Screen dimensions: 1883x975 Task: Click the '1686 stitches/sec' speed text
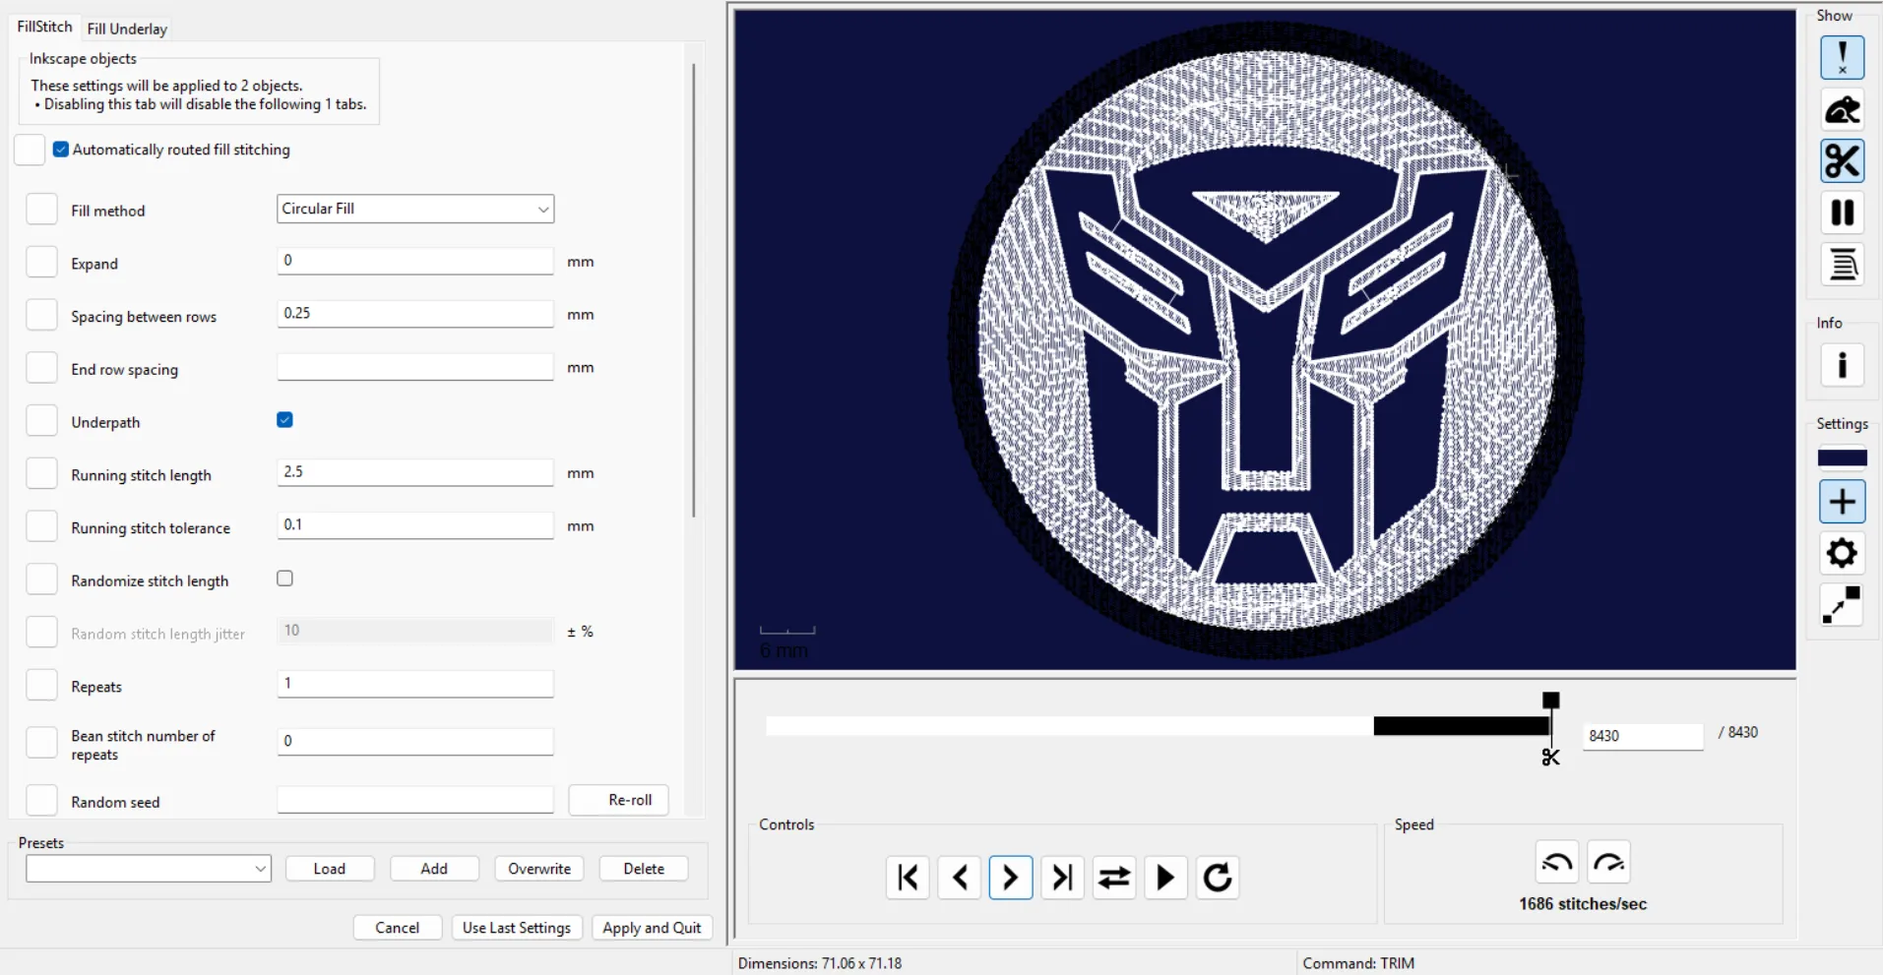pos(1583,904)
